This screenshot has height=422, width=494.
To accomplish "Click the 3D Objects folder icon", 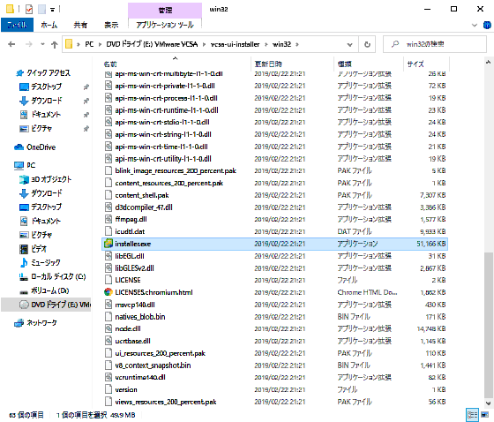I will pyautogui.click(x=24, y=179).
